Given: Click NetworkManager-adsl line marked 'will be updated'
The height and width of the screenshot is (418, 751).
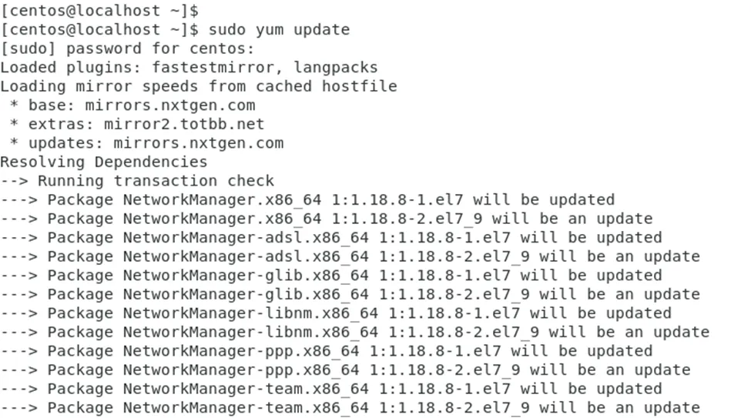Looking at the screenshot, I should 330,237.
